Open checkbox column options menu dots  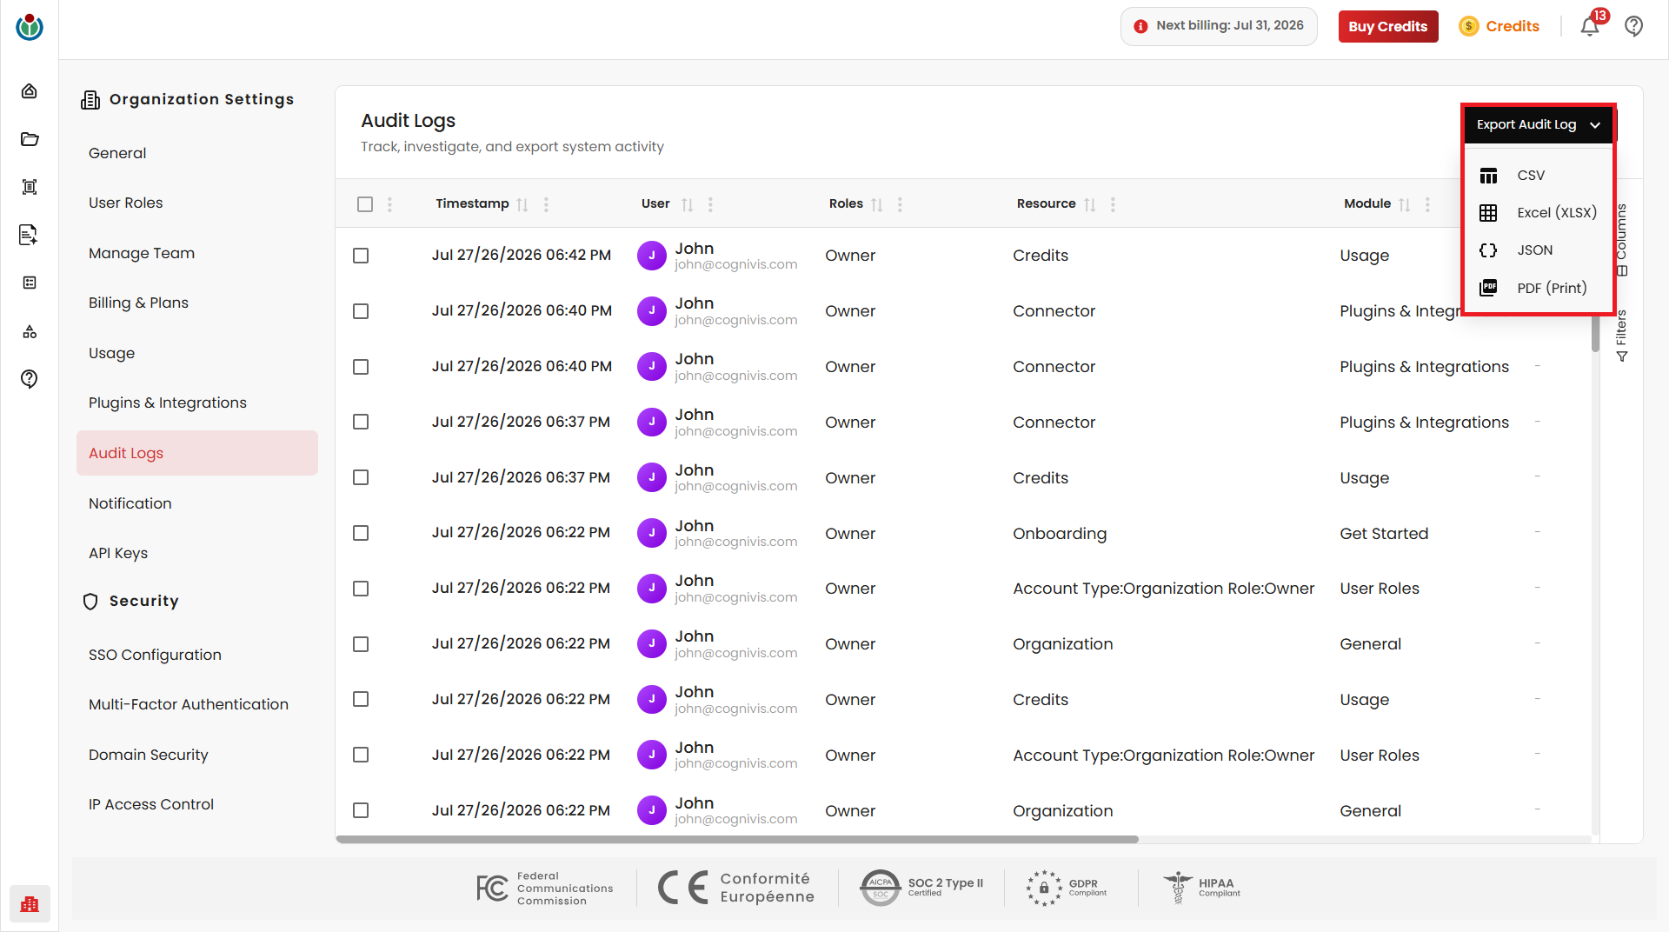point(389,204)
